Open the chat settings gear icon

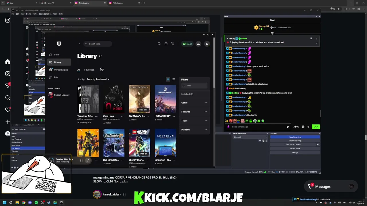(308, 127)
